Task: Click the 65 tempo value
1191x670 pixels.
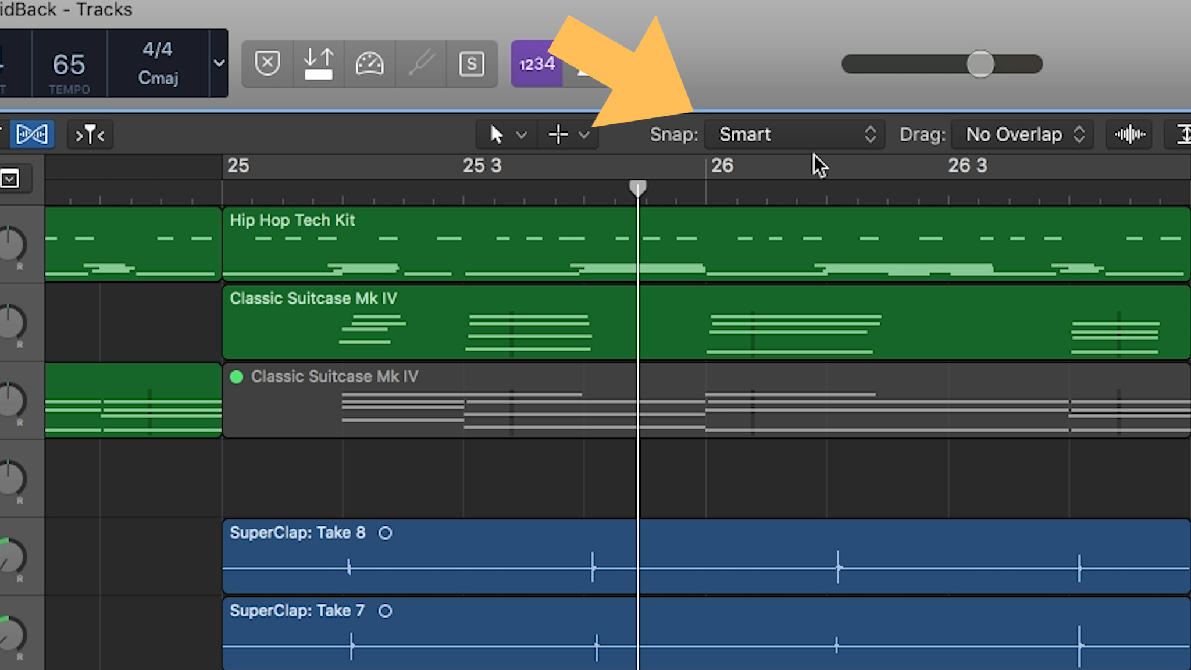Action: tap(69, 64)
